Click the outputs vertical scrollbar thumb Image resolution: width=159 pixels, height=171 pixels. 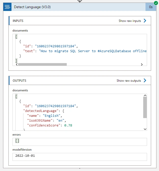pos(145,107)
